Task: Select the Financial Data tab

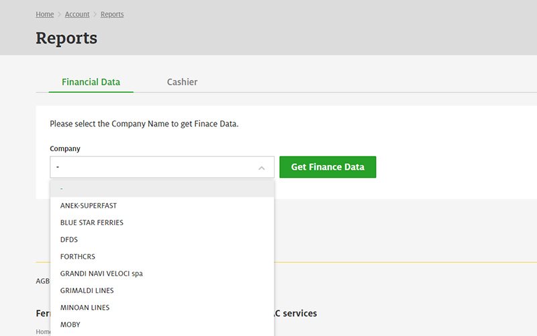Action: [x=91, y=82]
